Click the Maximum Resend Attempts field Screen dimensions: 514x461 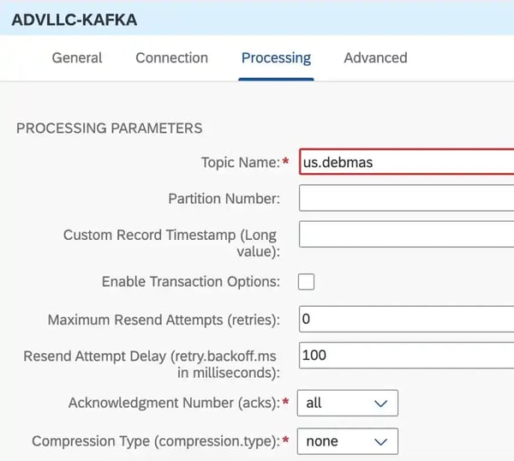coord(406,320)
